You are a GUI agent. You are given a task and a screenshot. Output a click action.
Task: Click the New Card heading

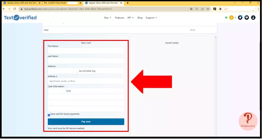[86, 43]
